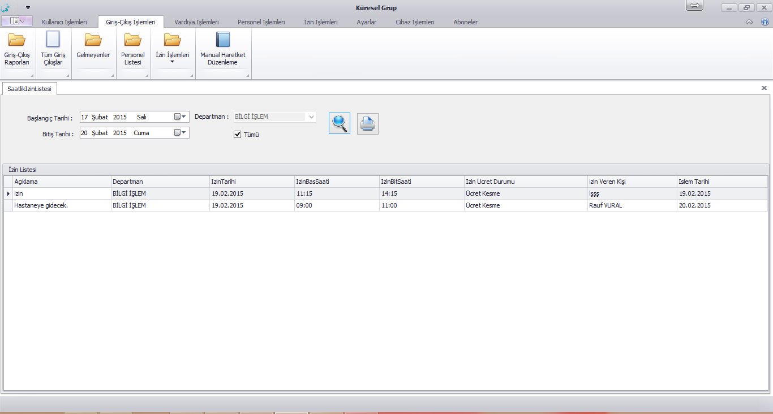This screenshot has width=773, height=414.
Task: Click the IzinBasSaati column header
Action: tap(337, 182)
